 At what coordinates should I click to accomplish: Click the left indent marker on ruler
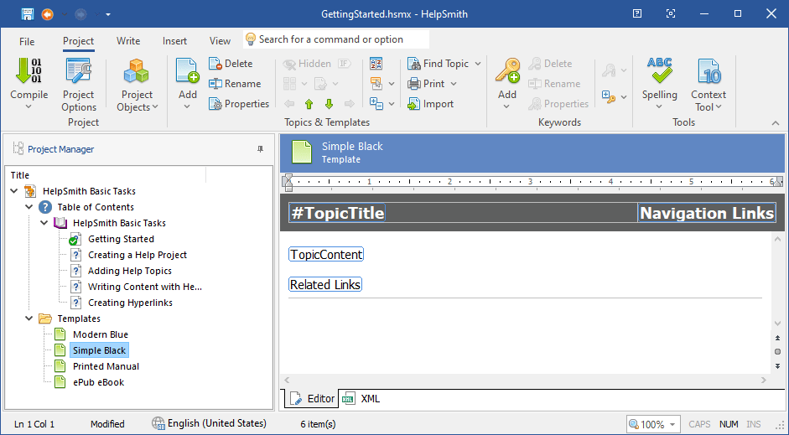tap(288, 183)
